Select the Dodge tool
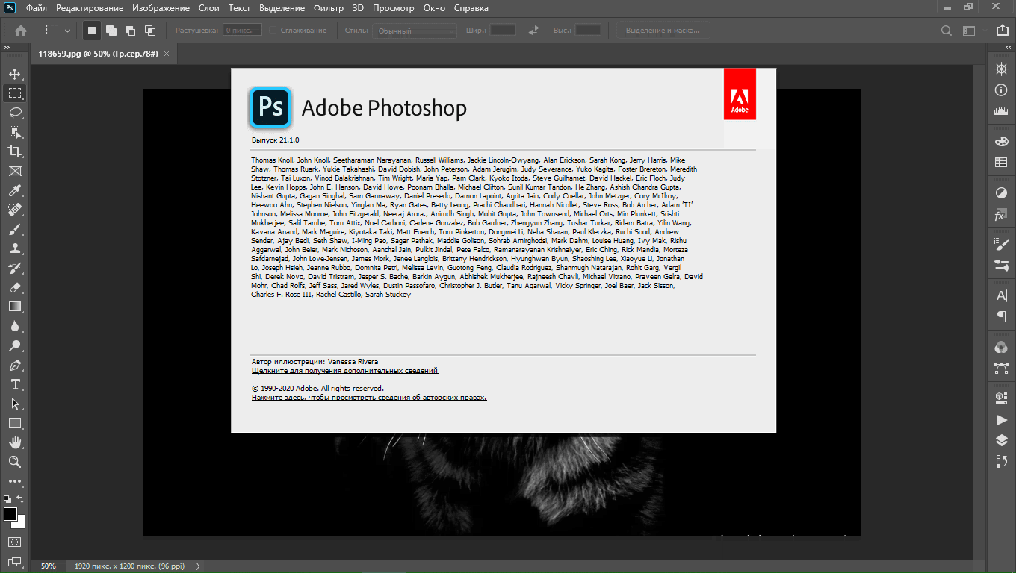 [x=14, y=345]
